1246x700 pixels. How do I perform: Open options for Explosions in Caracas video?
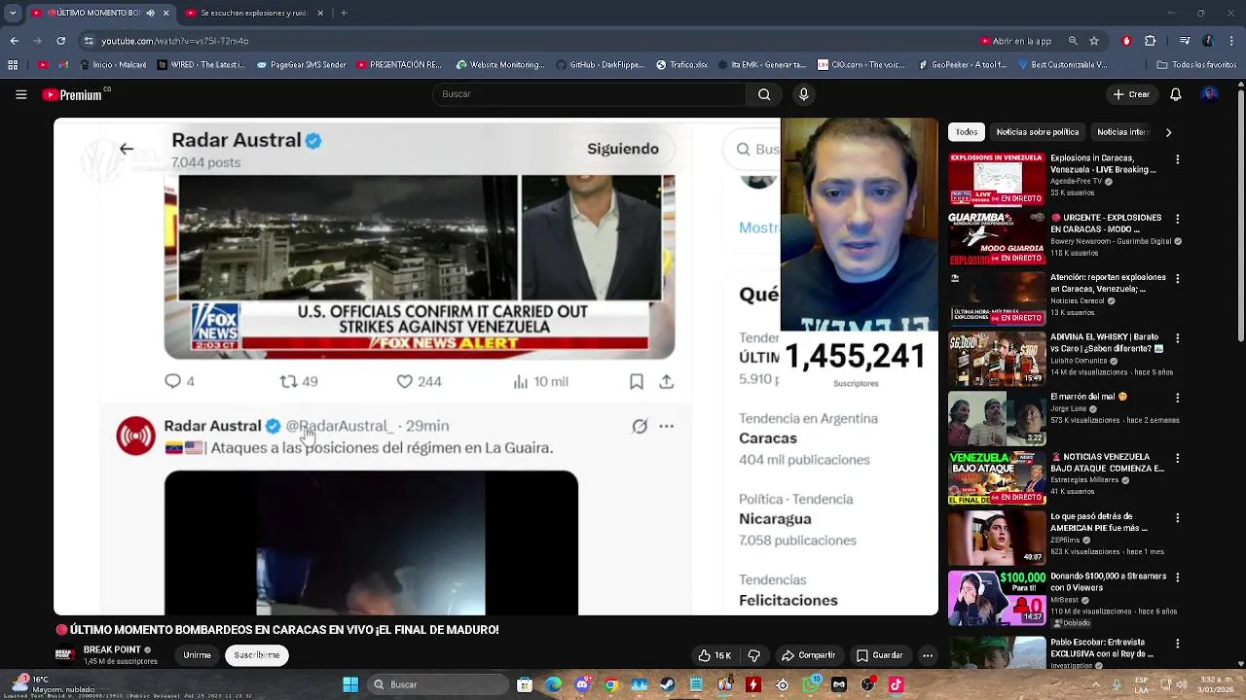tap(1178, 158)
